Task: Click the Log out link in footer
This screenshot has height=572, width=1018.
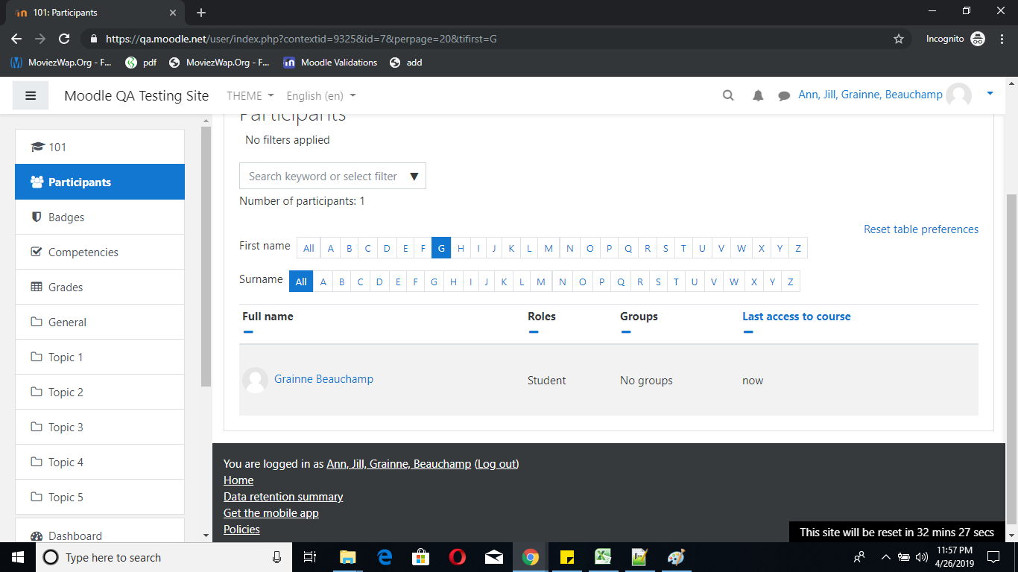Action: point(496,463)
